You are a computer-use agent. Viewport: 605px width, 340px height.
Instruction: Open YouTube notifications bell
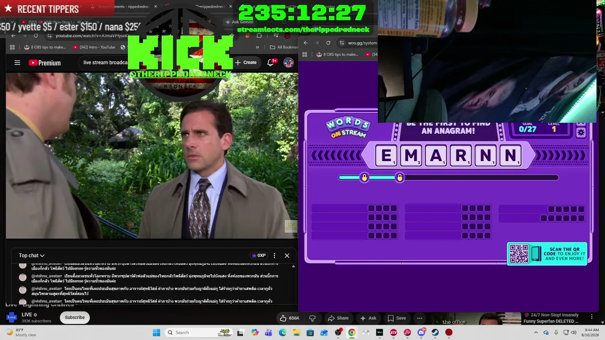[x=271, y=62]
